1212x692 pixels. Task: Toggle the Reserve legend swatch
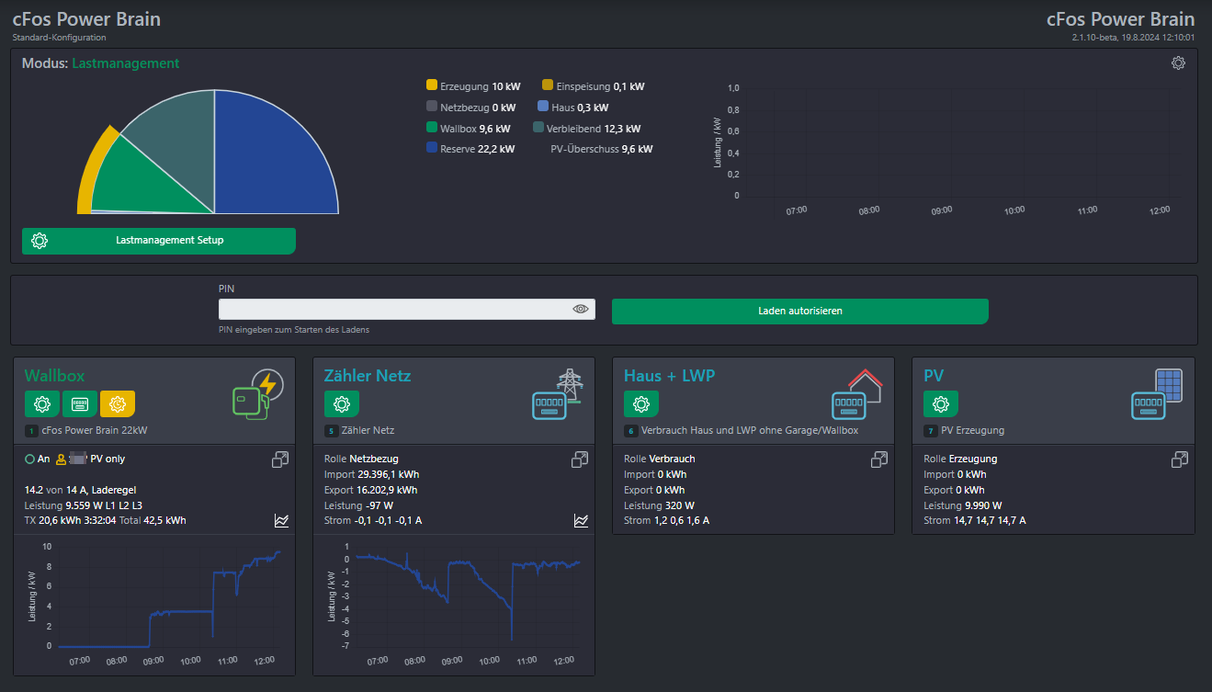coord(432,148)
